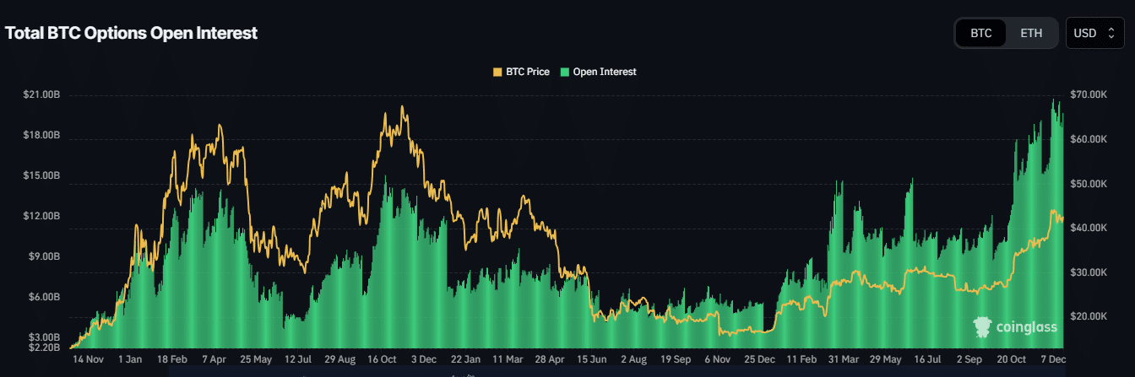This screenshot has width=1135, height=377.
Task: Toggle the BTC Price legend label
Action: pyautogui.click(x=527, y=73)
